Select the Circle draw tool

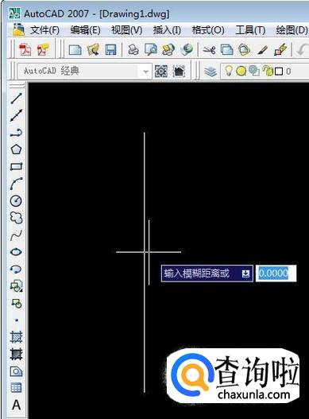[16, 200]
